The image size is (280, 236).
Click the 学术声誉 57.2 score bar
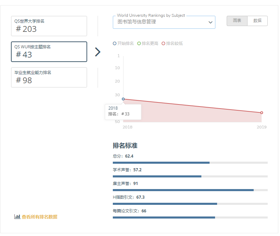point(190,176)
